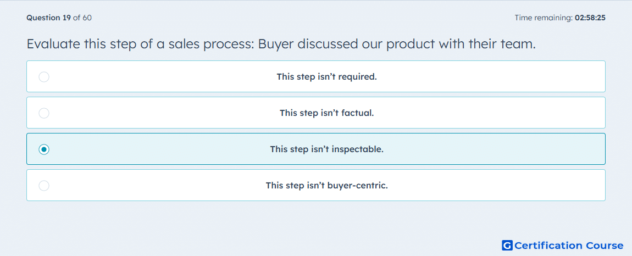Click the 02:58:25 countdown timer value
Viewport: 632px width, 256px height.
coord(590,18)
